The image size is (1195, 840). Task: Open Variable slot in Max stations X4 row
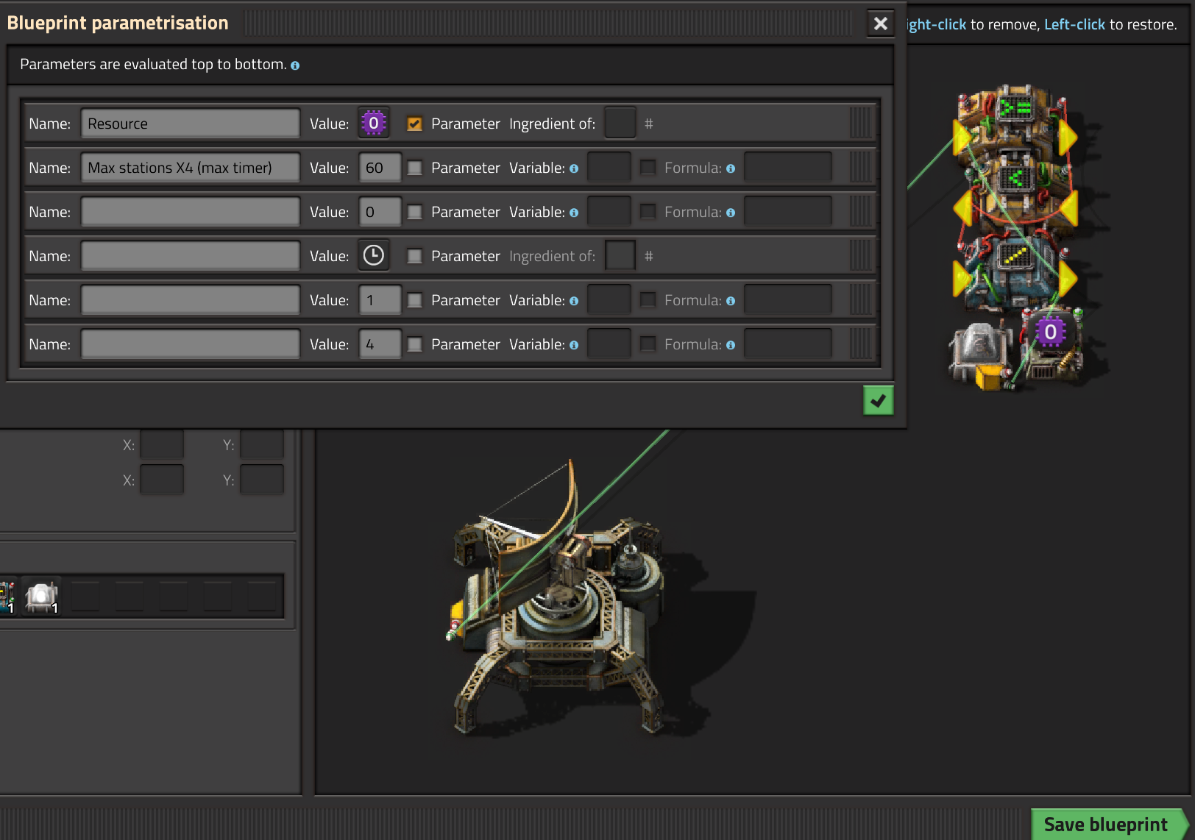[609, 167]
